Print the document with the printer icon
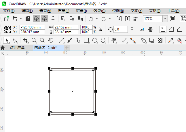Screen dimensions: 186x132 coord(53,19)
